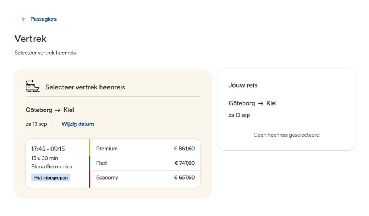
Task: Click the yellow Premium color bar
Action: (90, 147)
